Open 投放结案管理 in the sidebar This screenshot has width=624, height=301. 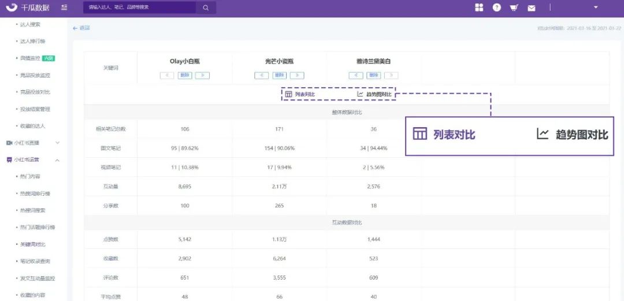click(x=35, y=109)
